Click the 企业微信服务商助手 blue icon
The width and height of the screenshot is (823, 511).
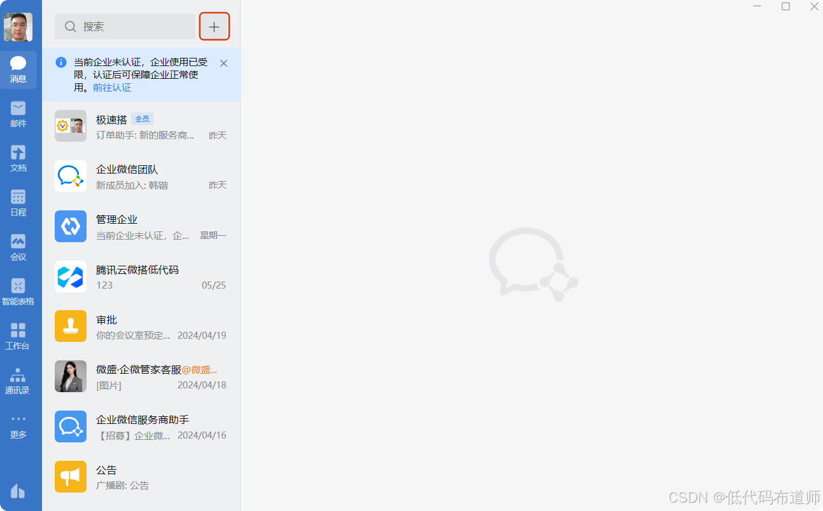(71, 426)
